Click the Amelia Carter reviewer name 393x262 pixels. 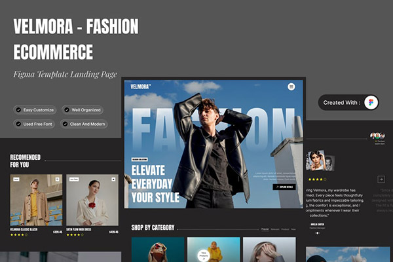tap(317, 225)
